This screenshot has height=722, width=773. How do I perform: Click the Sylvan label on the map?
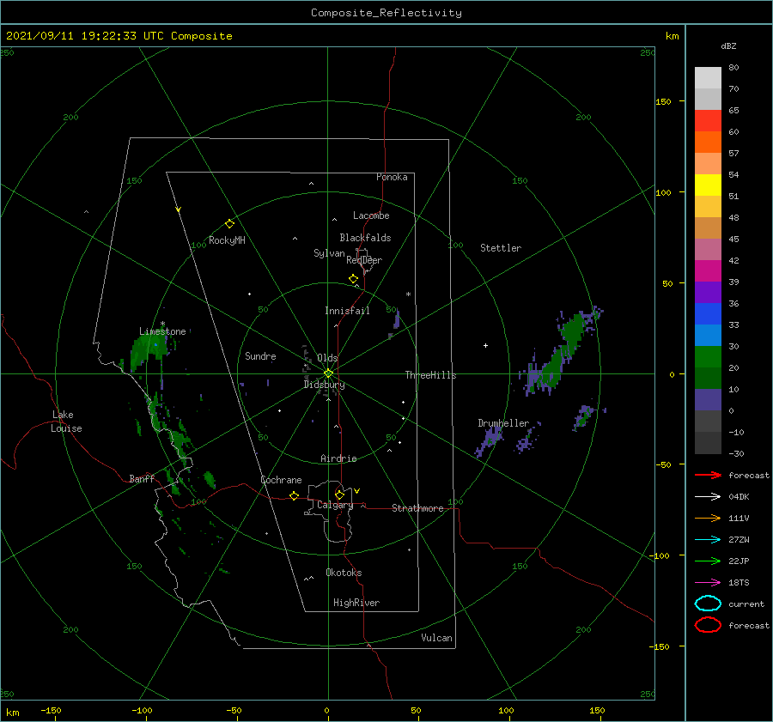coord(329,253)
